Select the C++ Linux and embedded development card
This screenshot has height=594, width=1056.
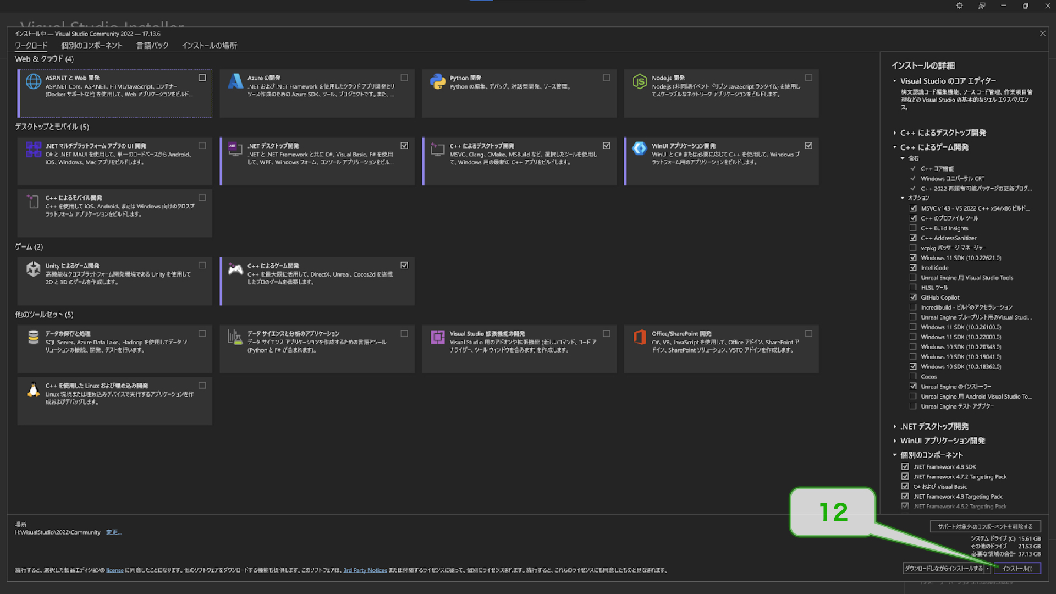(115, 401)
